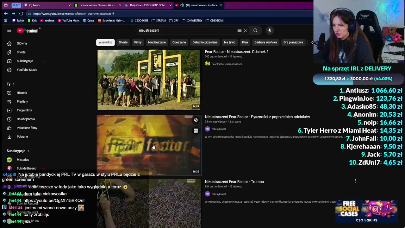The width and height of the screenshot is (405, 228).
Task: Reload the page with refresh icon
Action: 21,14
